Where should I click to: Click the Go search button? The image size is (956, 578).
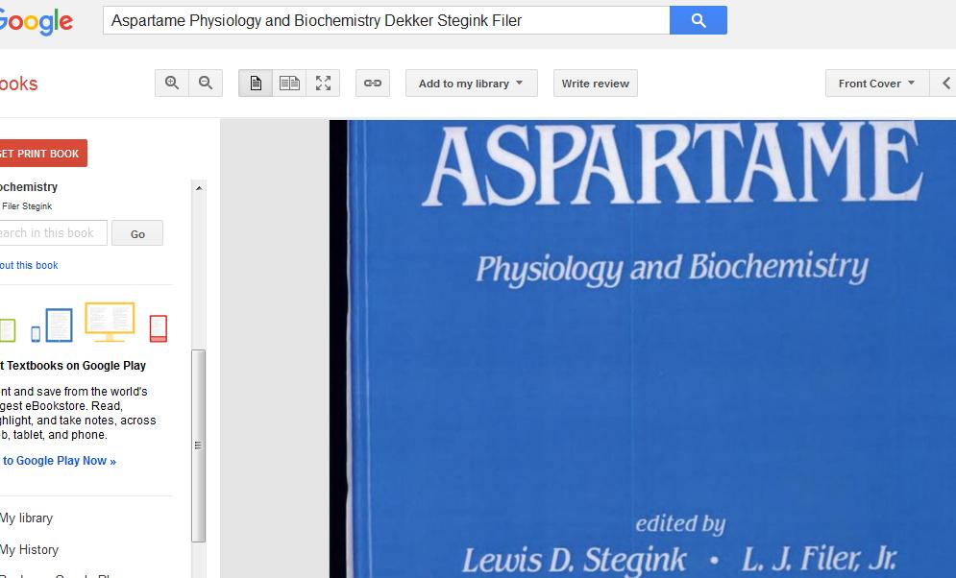[x=137, y=233]
